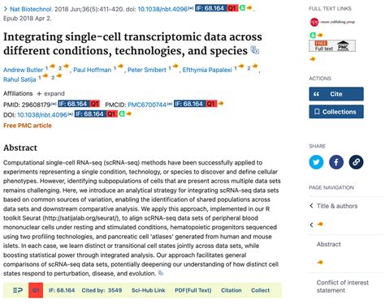
Task: Open Nature Publishing Group full text link
Action: coord(332,22)
